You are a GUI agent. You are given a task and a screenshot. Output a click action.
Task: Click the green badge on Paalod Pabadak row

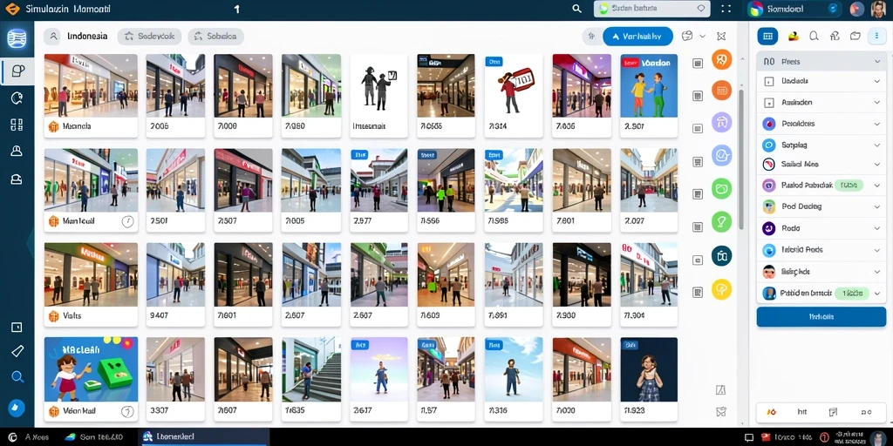[849, 185]
